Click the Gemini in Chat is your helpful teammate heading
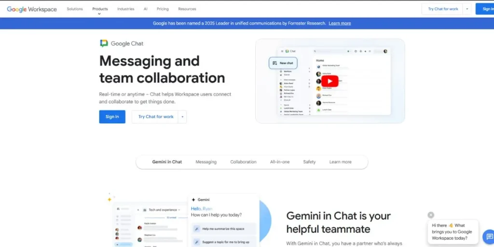The width and height of the screenshot is (494, 247). coord(338,222)
